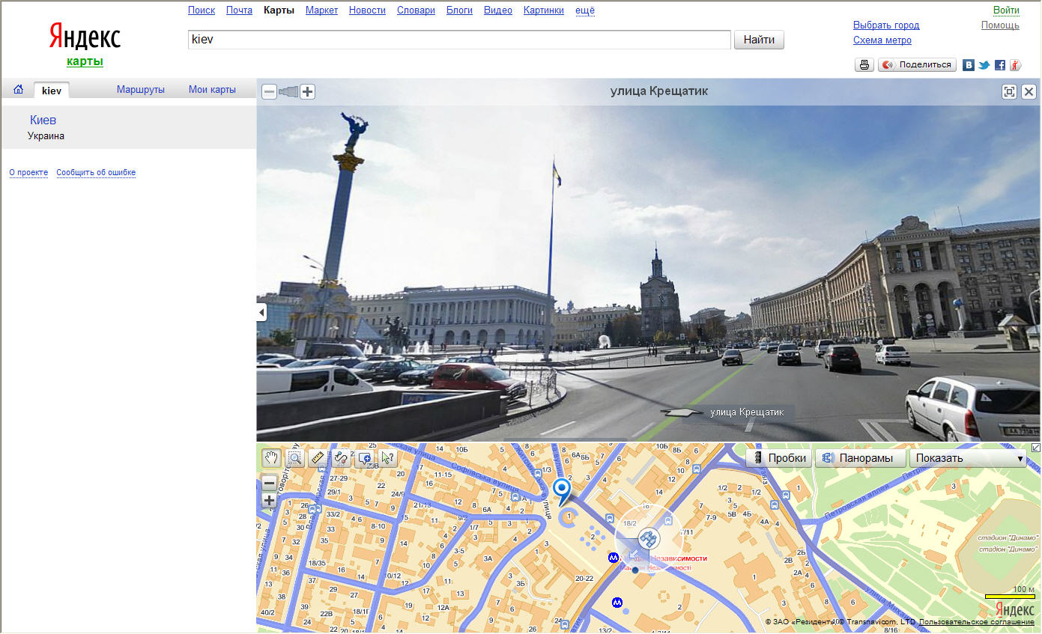This screenshot has height=634, width=1042.
Task: Disable the Панорамы layer
Action: (x=860, y=457)
